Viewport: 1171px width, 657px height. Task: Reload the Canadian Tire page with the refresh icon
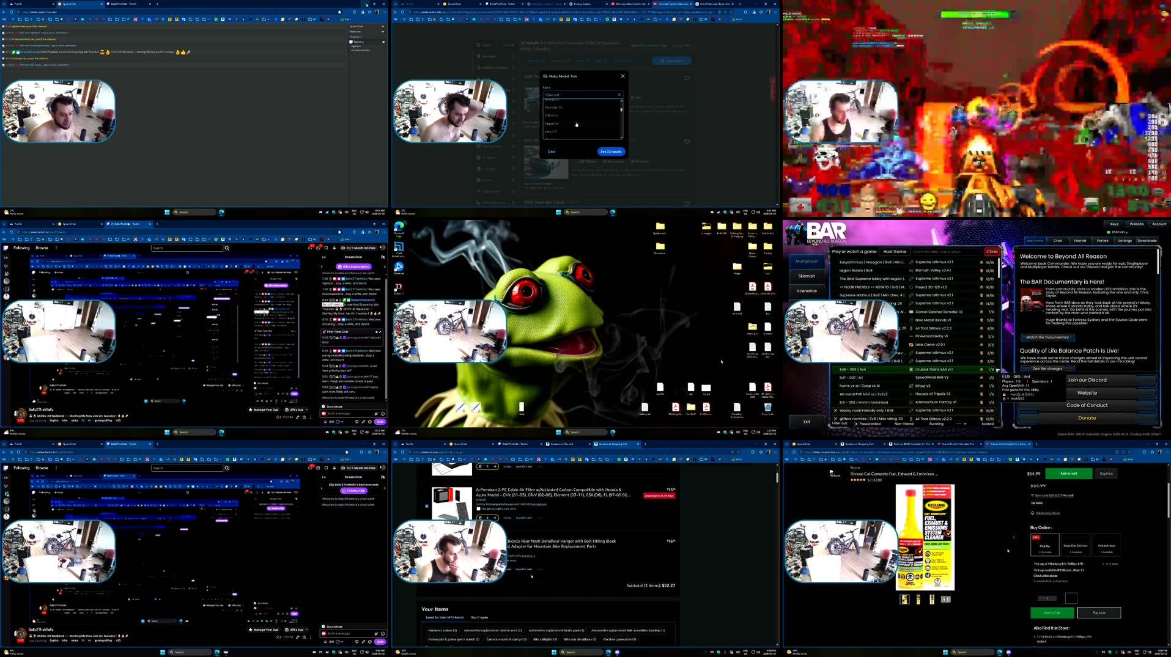click(794, 452)
